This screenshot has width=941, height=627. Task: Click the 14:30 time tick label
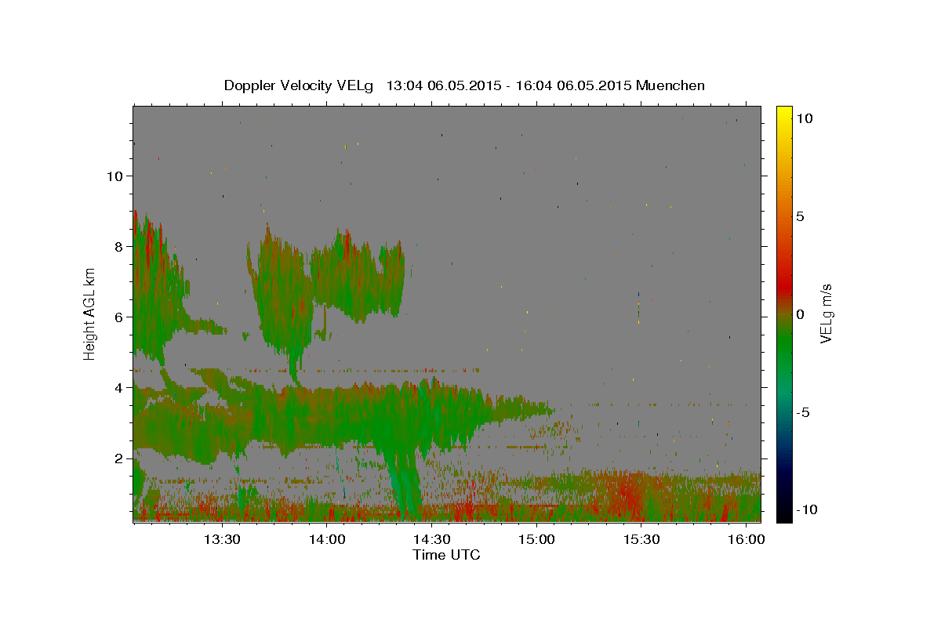(x=431, y=539)
